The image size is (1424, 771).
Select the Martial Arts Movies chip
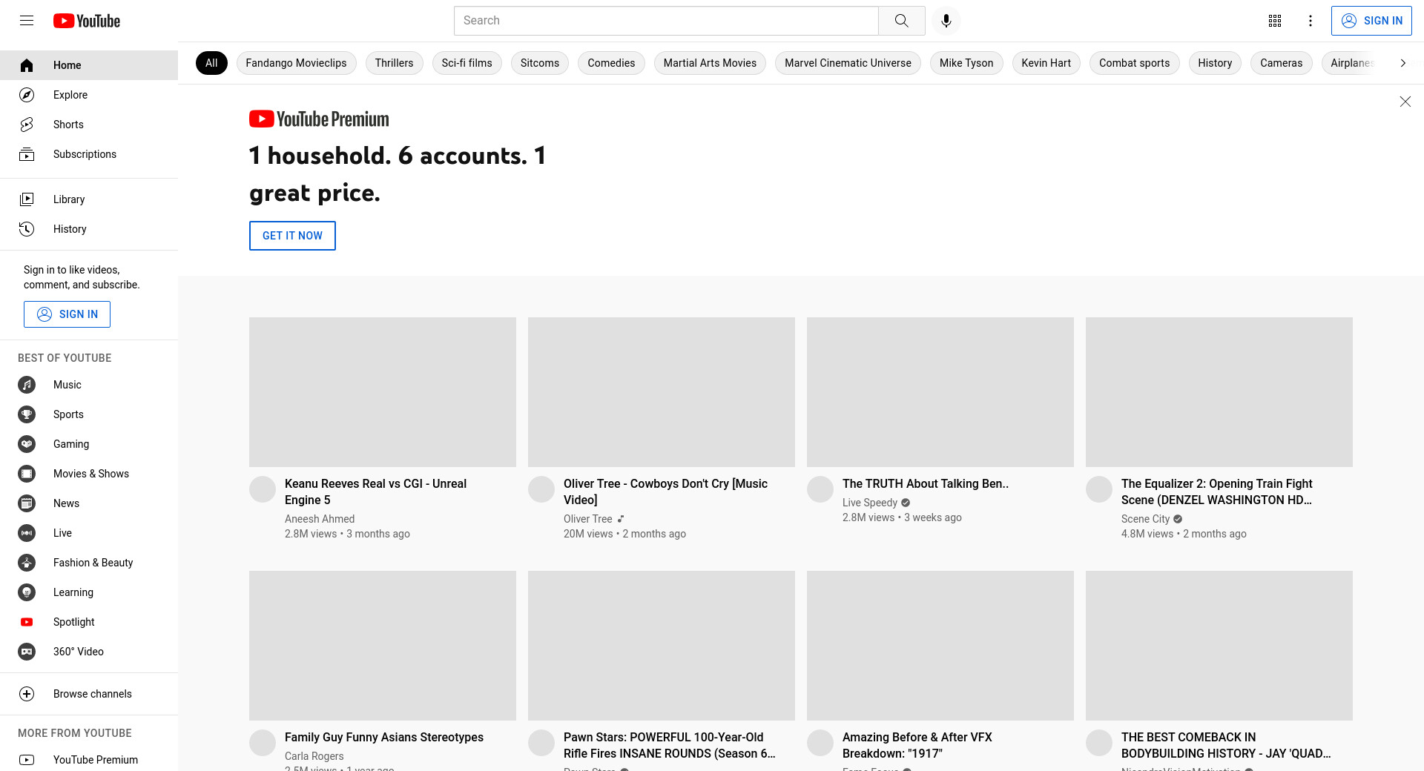pos(710,63)
